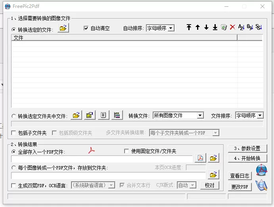Image resolution: width=274 pixels, height=207 pixels.
Task: Click FreePic2Pdf app icon in title bar
Action: tap(8, 6)
